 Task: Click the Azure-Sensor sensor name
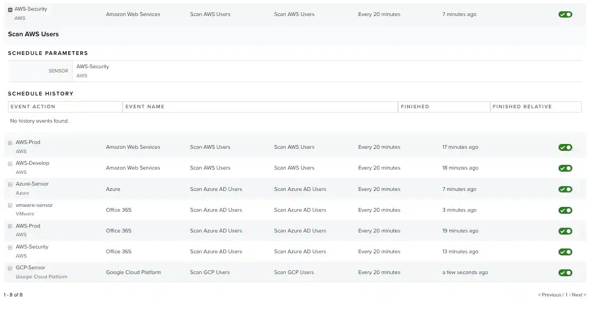[32, 183]
